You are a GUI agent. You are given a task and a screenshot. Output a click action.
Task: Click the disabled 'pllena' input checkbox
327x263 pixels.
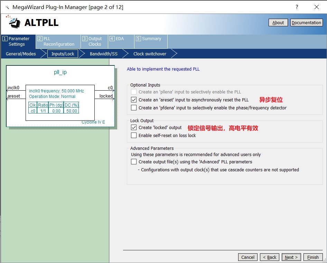point(134,92)
